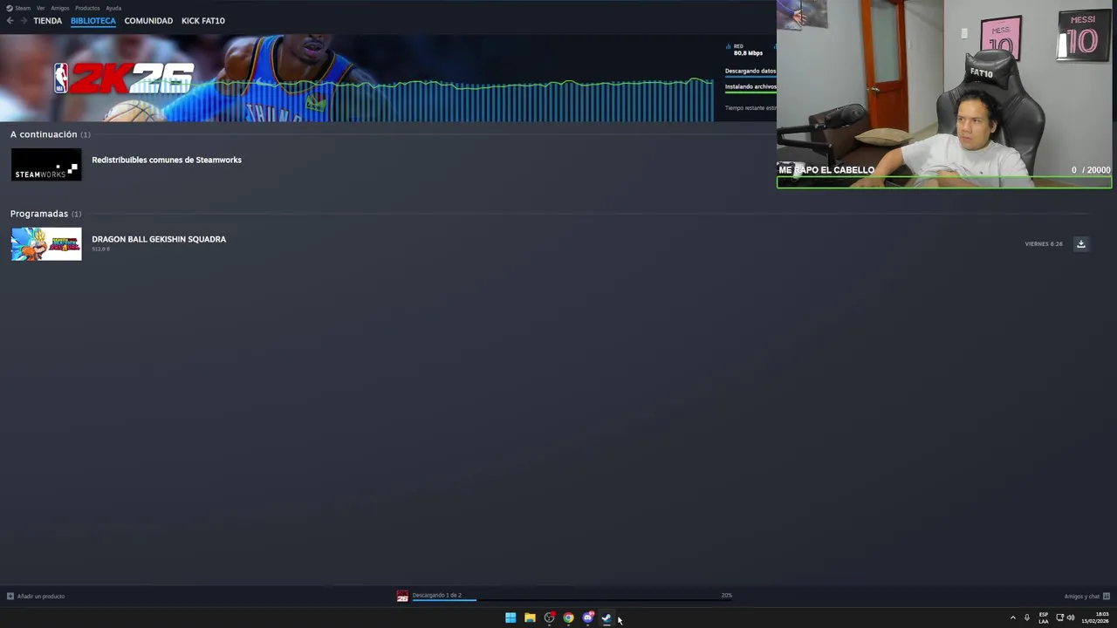Click the Tiempo restante estimate text
The width and height of the screenshot is (1117, 628).
pyautogui.click(x=750, y=107)
